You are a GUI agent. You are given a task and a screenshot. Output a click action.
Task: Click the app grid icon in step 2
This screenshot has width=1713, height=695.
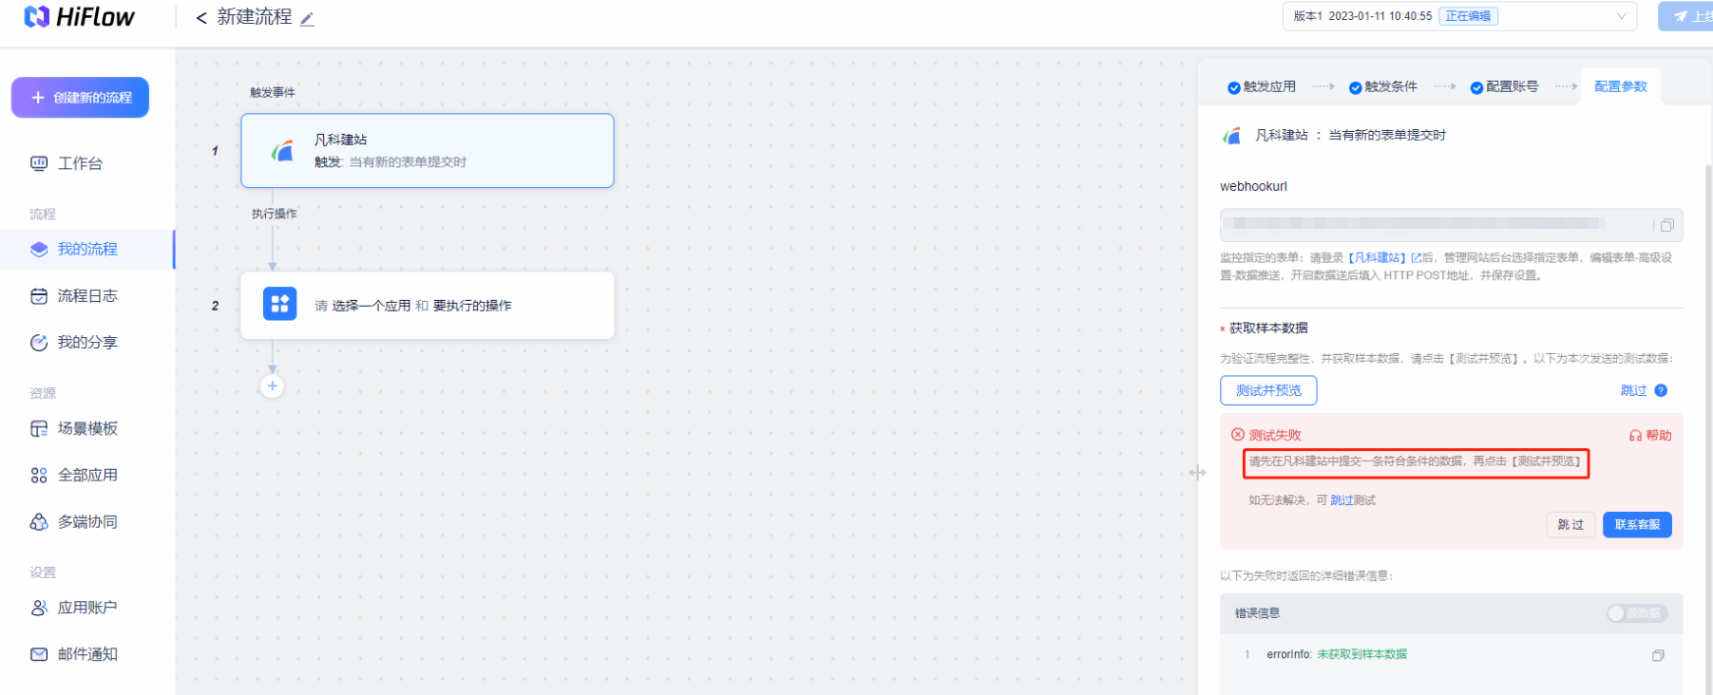pos(279,304)
